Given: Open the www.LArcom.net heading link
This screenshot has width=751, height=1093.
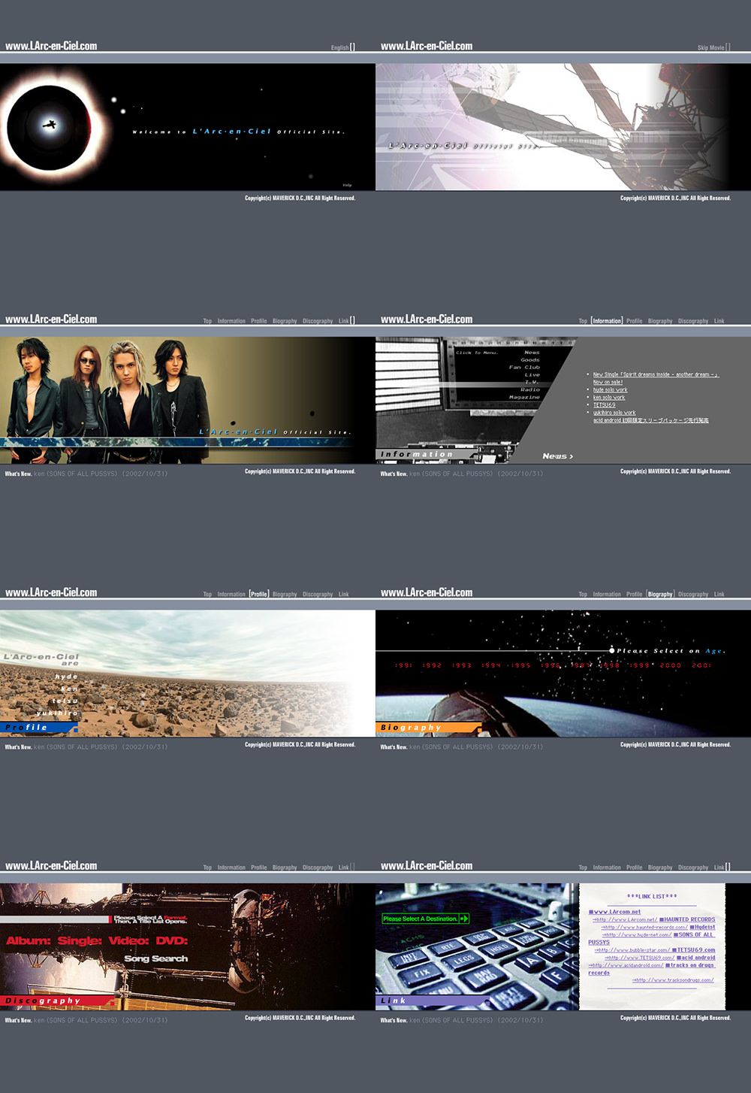Looking at the screenshot, I should click(615, 912).
